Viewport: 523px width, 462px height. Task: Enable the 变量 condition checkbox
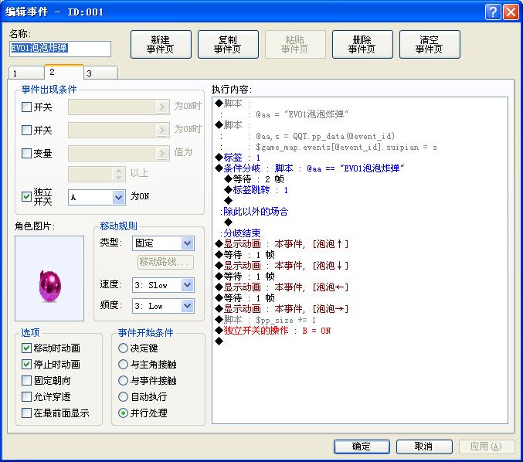pos(26,154)
